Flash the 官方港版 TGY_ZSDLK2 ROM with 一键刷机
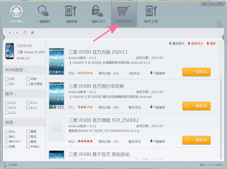 coord(196,140)
